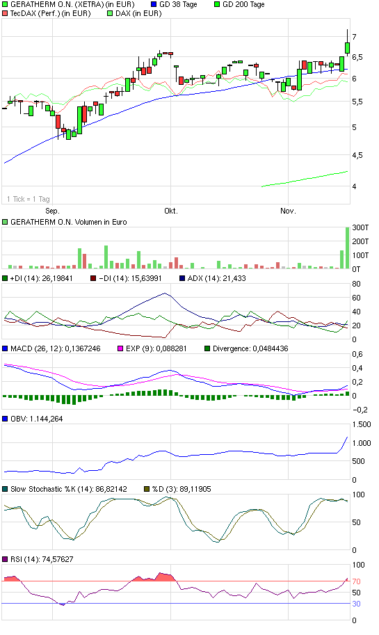The image size is (379, 635).
Task: Click the Nov. axis label
Action: (289, 211)
